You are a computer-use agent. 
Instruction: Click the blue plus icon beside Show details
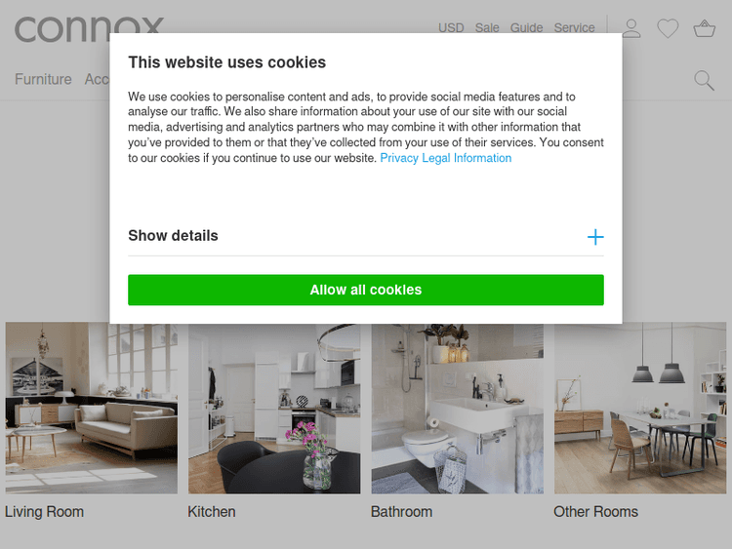[595, 237]
